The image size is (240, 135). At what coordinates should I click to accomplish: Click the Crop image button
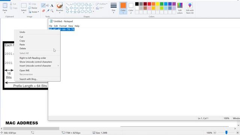tap(32, 4)
